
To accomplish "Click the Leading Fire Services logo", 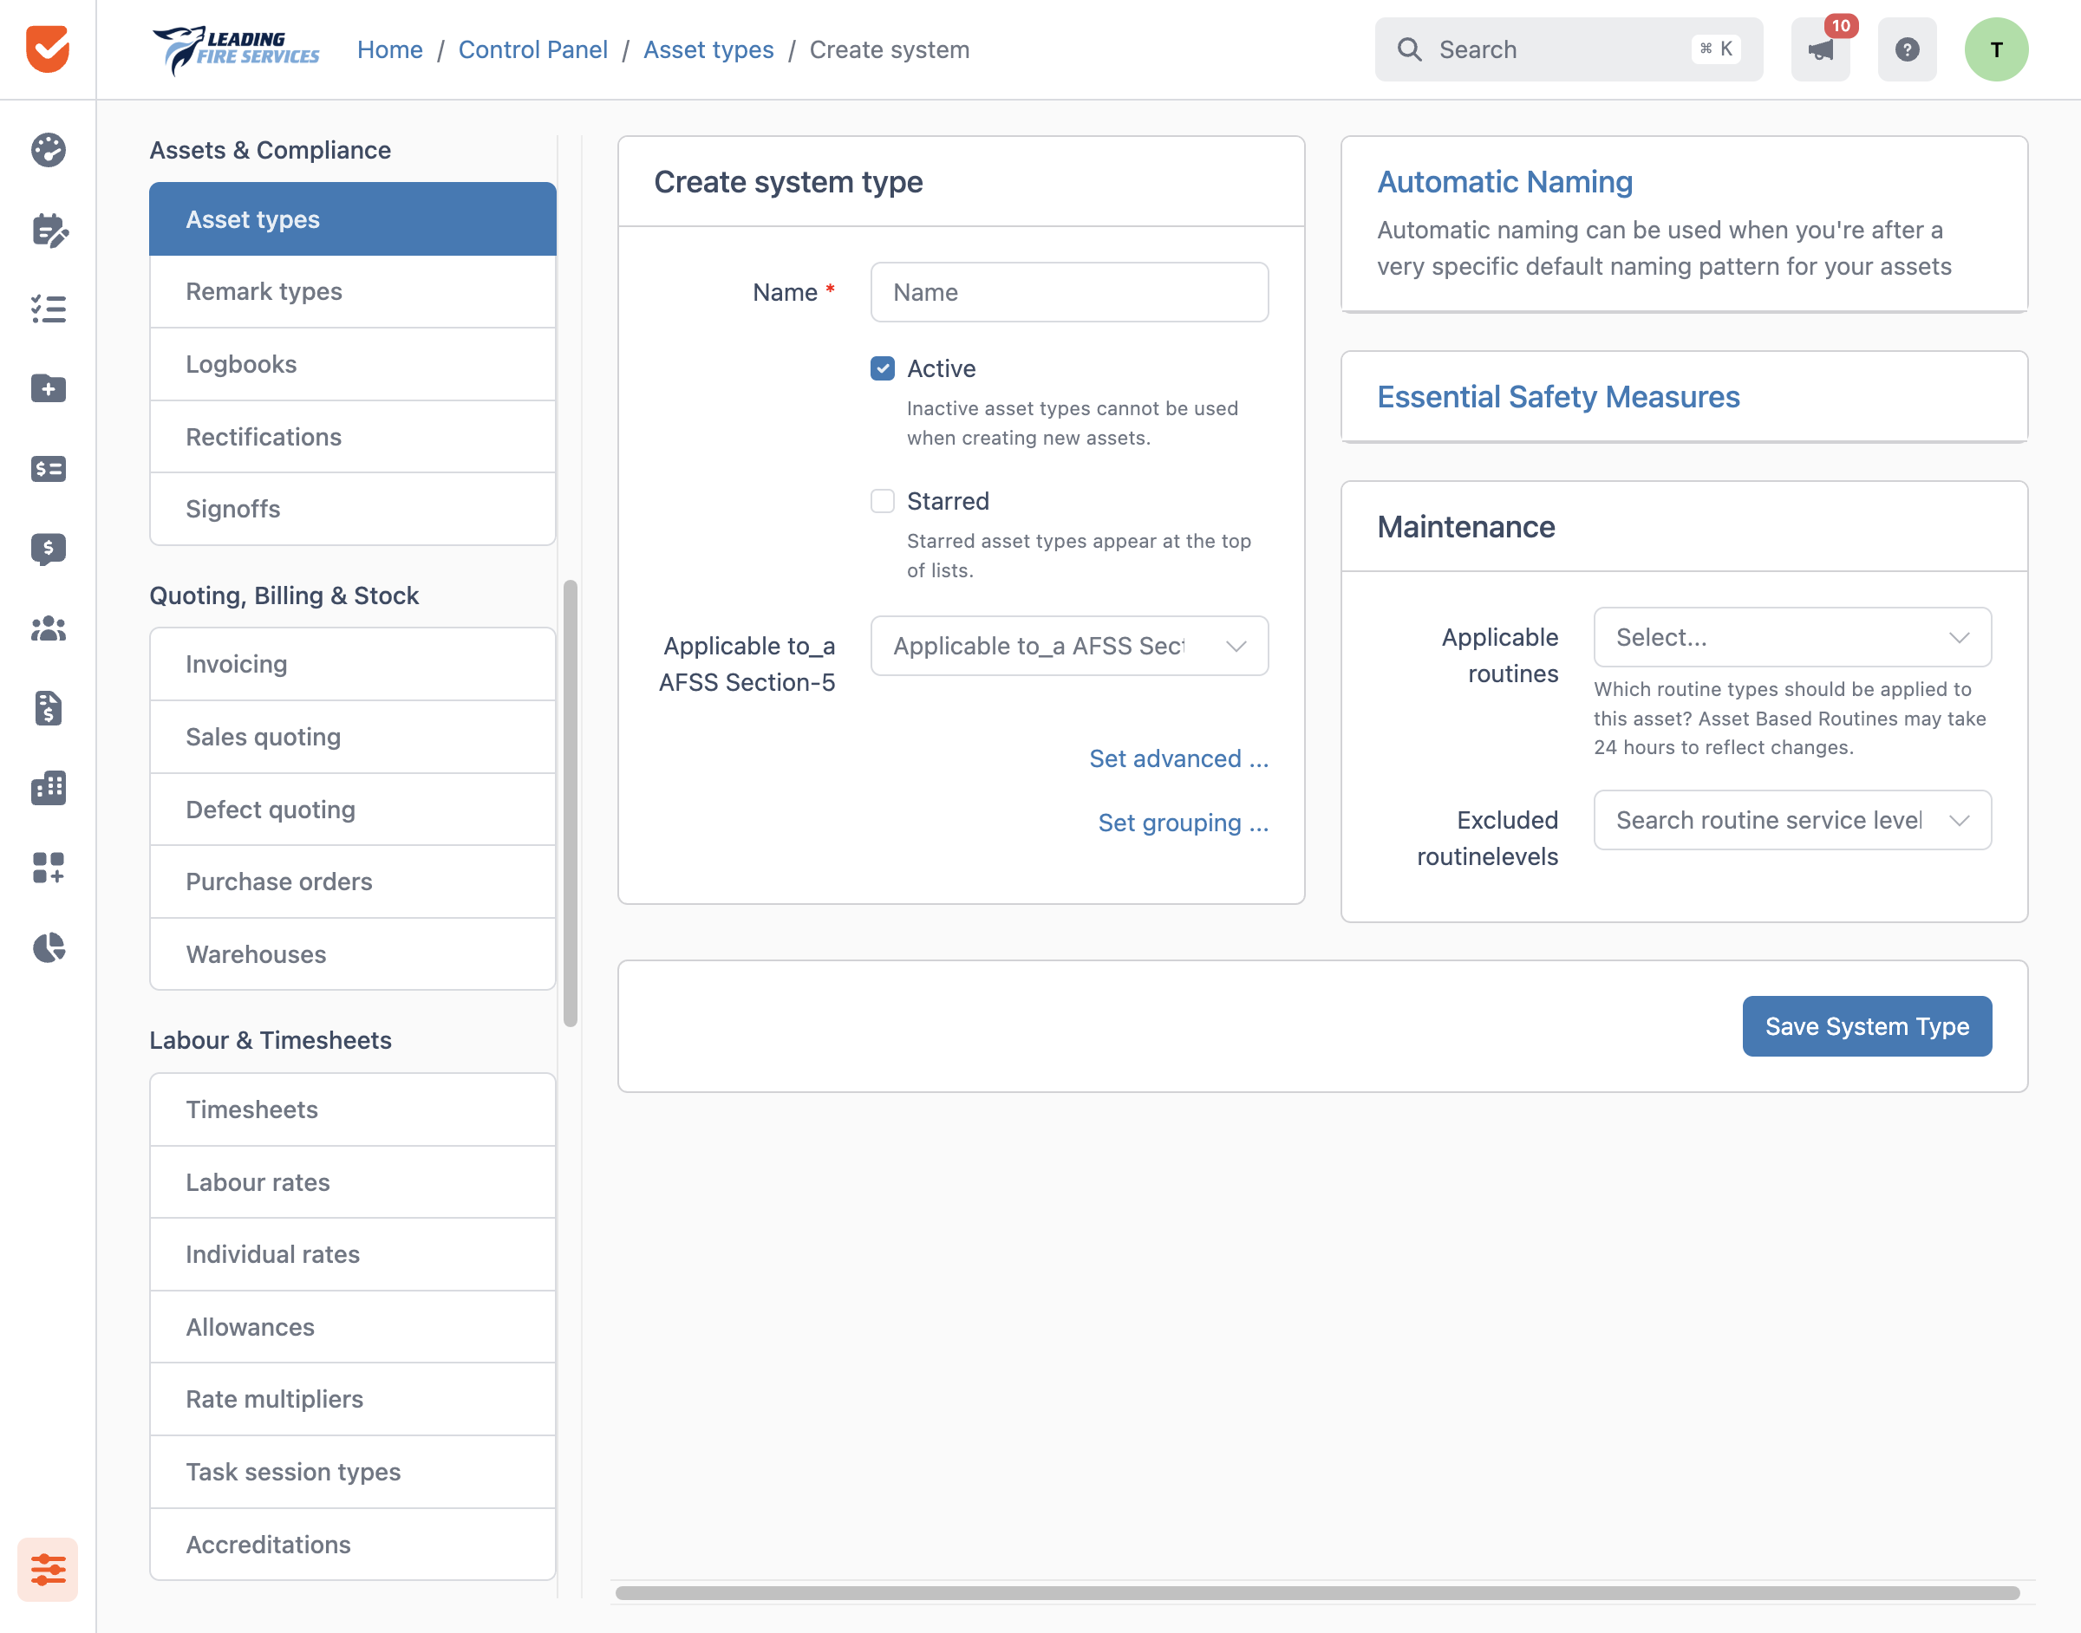I will (235, 49).
